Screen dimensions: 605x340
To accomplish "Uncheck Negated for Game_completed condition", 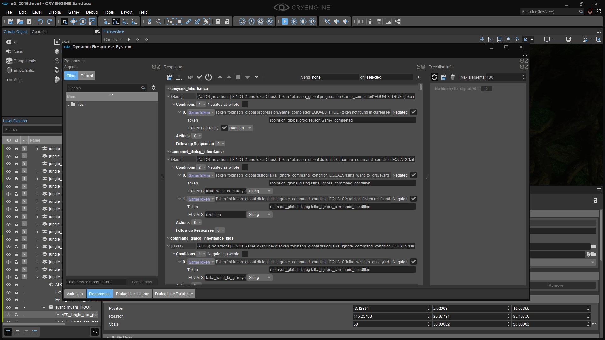I will point(413,112).
